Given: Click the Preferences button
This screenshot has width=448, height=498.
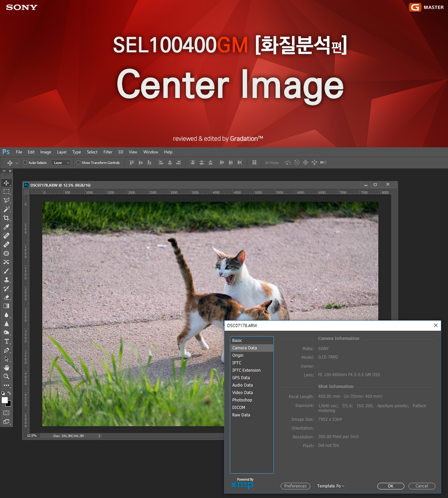Looking at the screenshot, I should click(x=295, y=486).
